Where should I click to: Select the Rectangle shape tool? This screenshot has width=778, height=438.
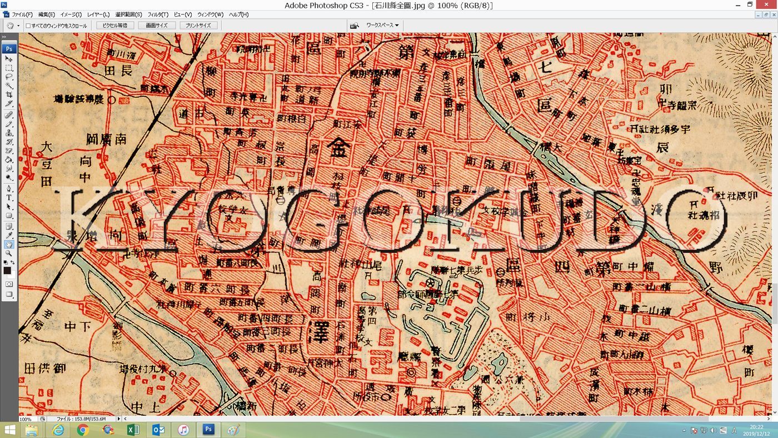9,215
